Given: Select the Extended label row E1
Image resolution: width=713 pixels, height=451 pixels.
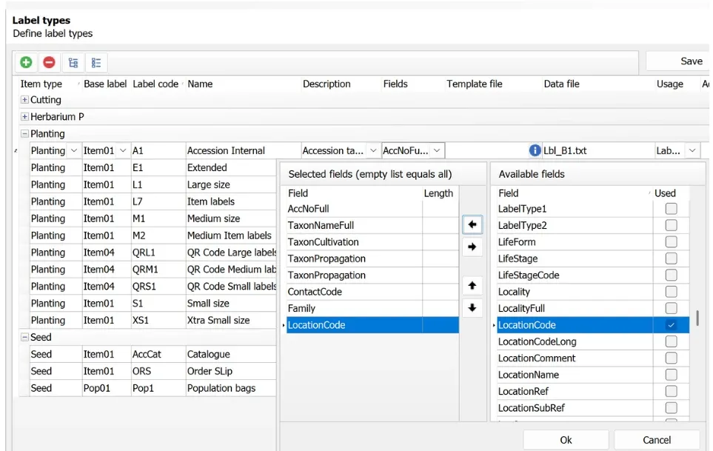Looking at the screenshot, I should [x=153, y=167].
